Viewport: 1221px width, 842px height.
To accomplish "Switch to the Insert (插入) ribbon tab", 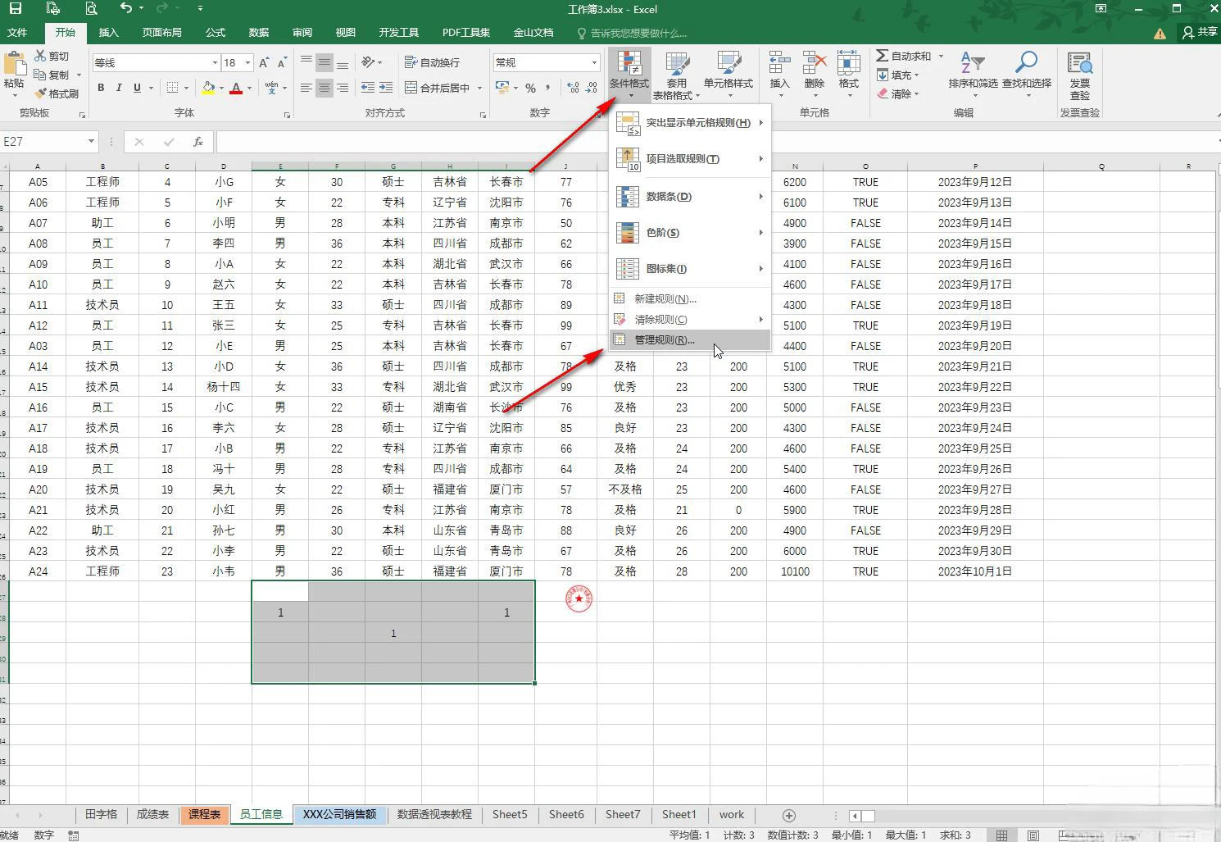I will [108, 33].
